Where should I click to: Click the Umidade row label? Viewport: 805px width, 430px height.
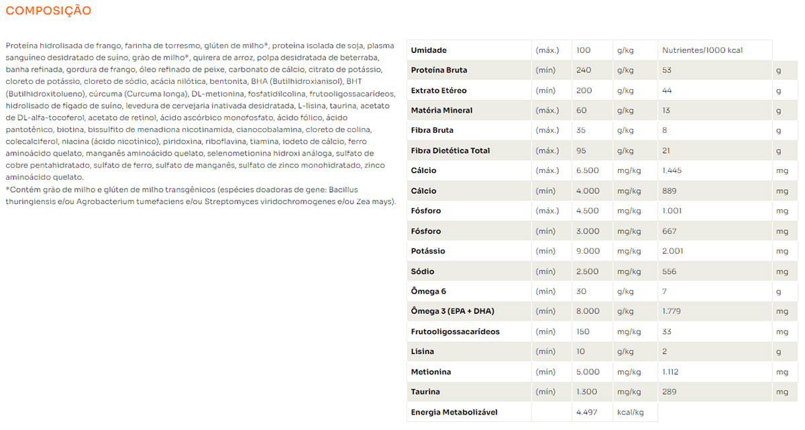pyautogui.click(x=429, y=50)
